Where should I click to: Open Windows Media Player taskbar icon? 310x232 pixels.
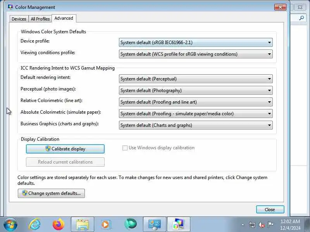[x=106, y=224]
